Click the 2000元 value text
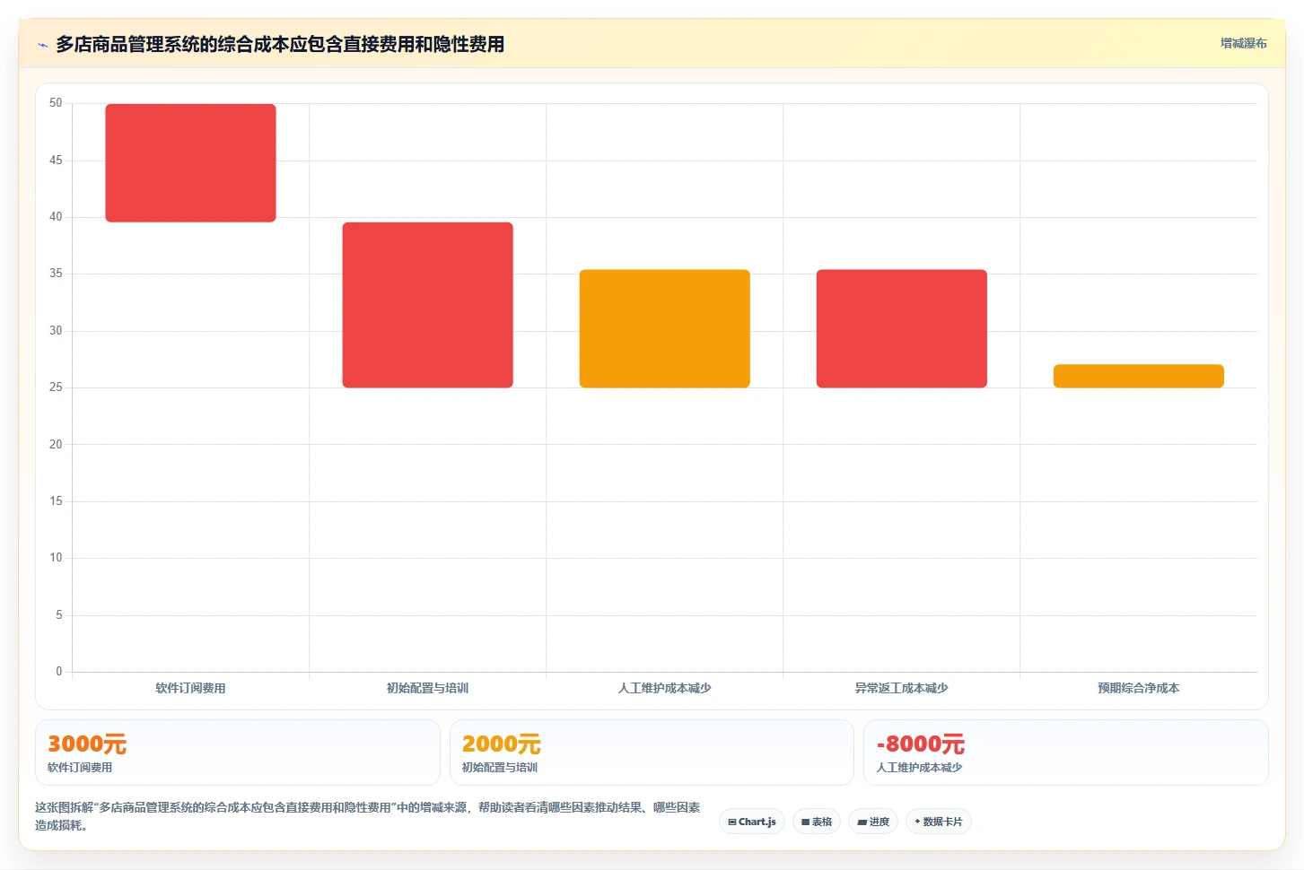The width and height of the screenshot is (1304, 870). [502, 744]
